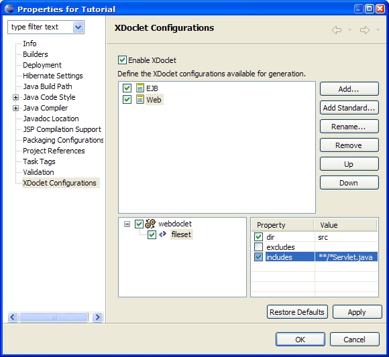This screenshot has width=389, height=357.
Task: Uncheck the EJB configuration checkbox
Action: click(127, 88)
